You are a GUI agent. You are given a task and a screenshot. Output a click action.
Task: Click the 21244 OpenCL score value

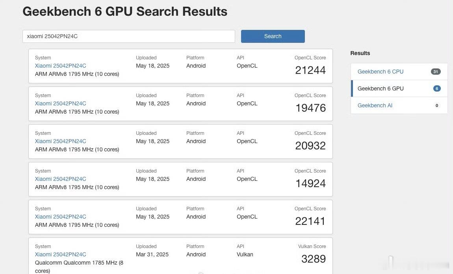click(x=310, y=70)
